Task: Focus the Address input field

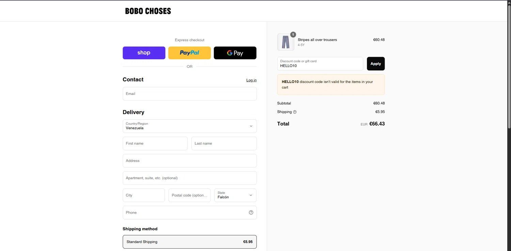Action: click(x=189, y=161)
